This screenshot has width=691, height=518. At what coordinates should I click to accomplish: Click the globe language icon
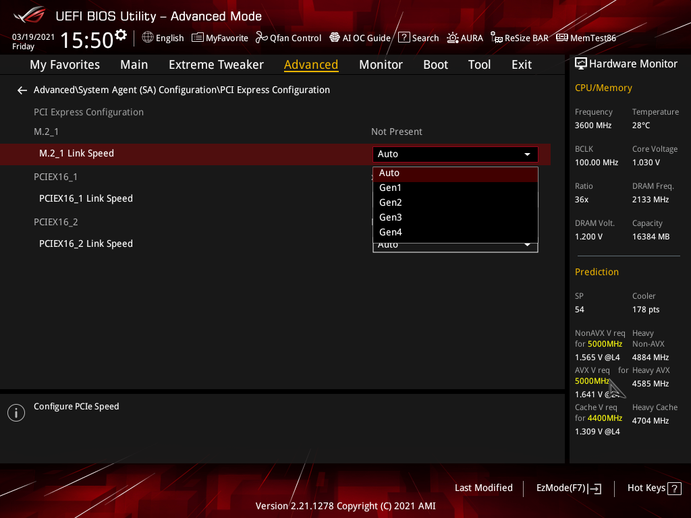click(148, 38)
